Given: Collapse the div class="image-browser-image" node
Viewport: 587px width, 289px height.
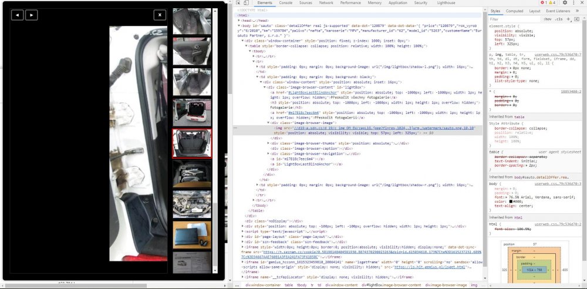Looking at the screenshot, I should [268, 123].
